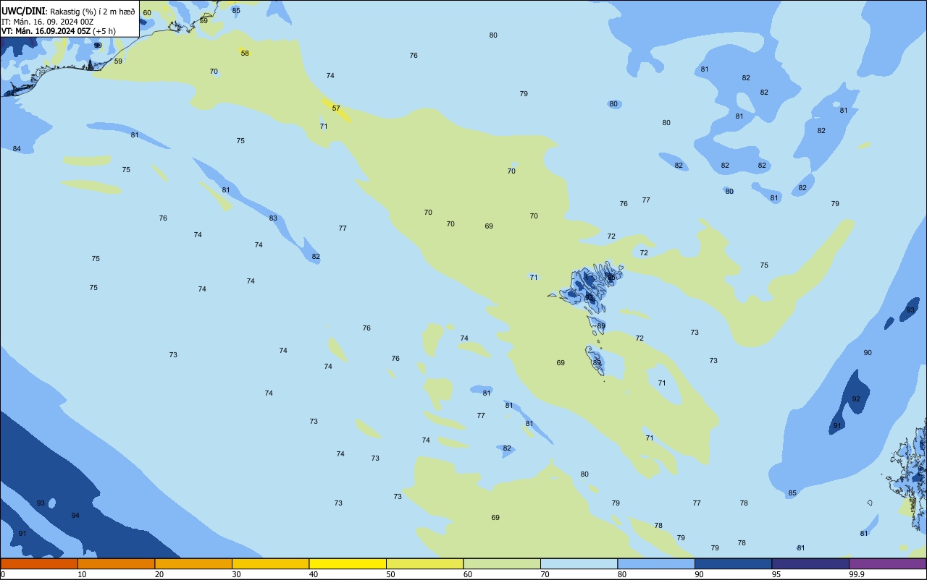This screenshot has height=580, width=927.
Task: Click legend tick label 99.9
Action: [856, 574]
